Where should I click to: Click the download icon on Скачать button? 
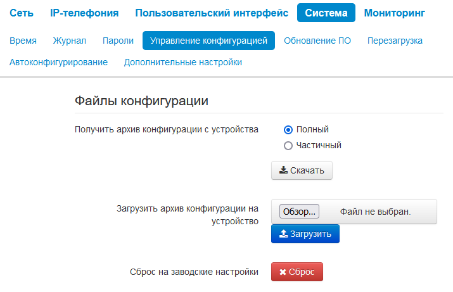pyautogui.click(x=284, y=171)
